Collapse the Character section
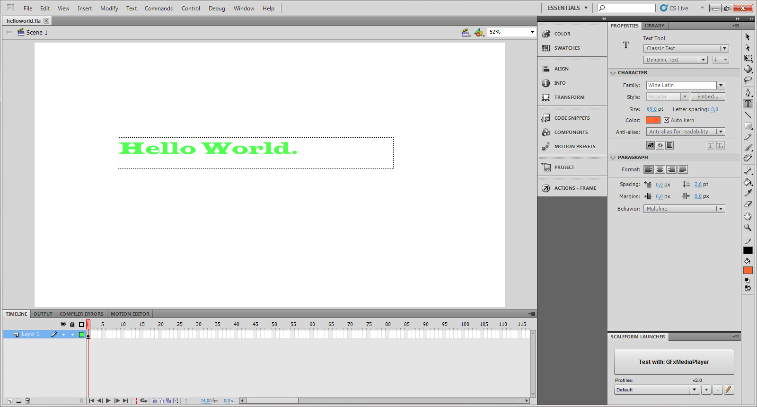757x407 pixels. pyautogui.click(x=613, y=73)
